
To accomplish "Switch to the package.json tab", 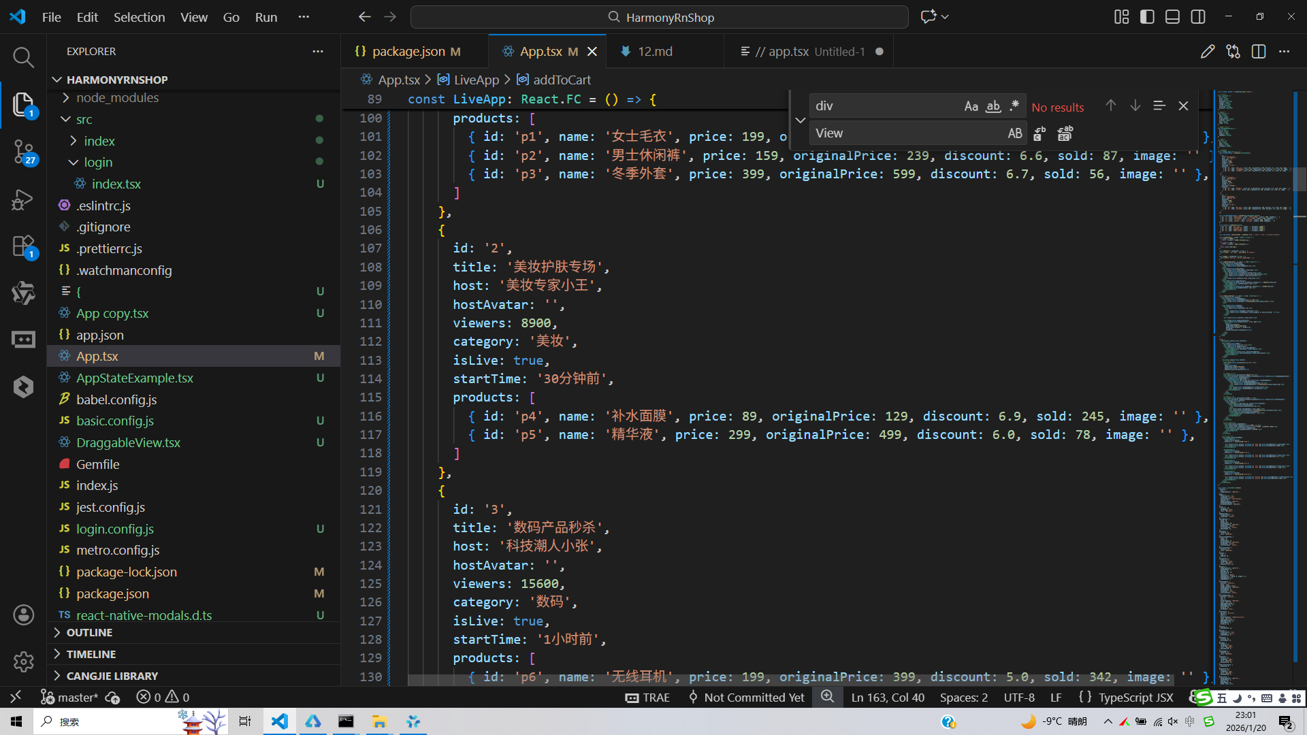I will 408,52.
